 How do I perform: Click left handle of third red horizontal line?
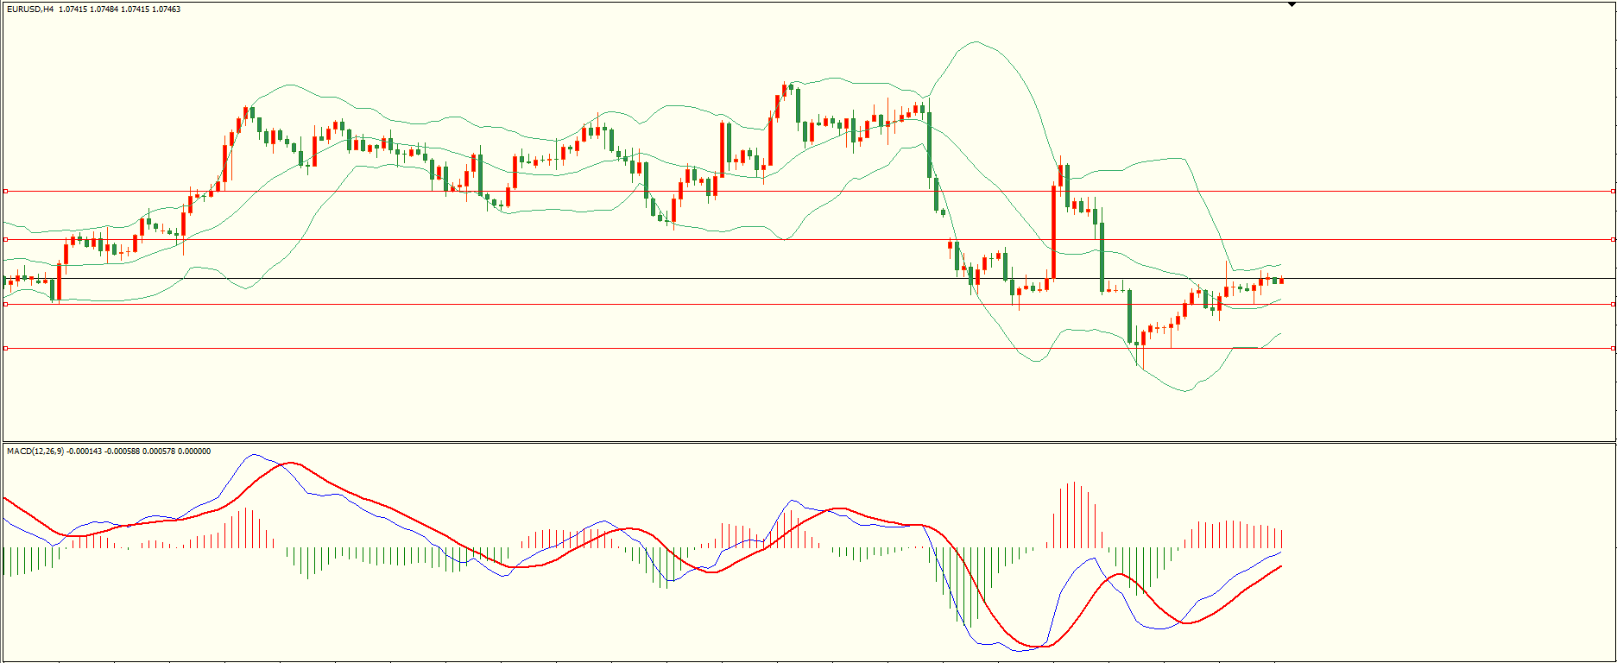[5, 304]
